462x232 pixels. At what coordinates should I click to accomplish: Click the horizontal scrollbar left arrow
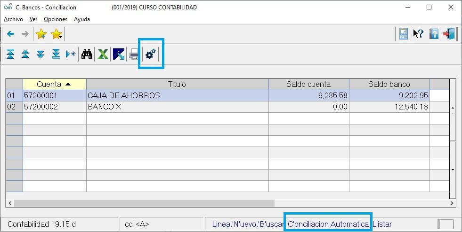pyautogui.click(x=10, y=203)
